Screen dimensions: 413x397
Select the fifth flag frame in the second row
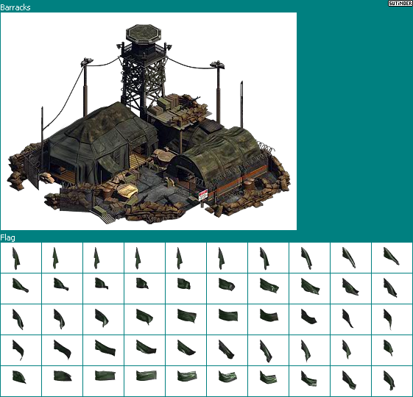click(x=186, y=289)
